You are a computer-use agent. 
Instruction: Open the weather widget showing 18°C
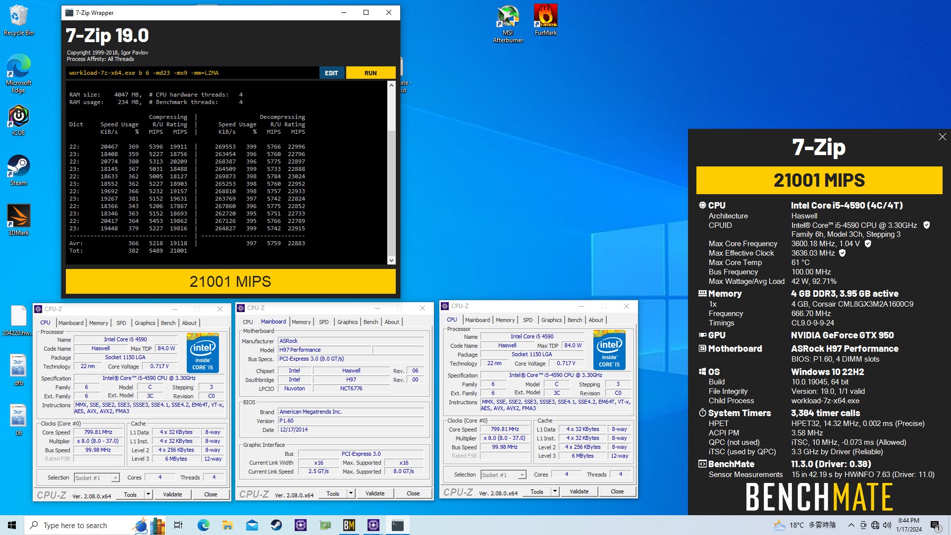(804, 525)
